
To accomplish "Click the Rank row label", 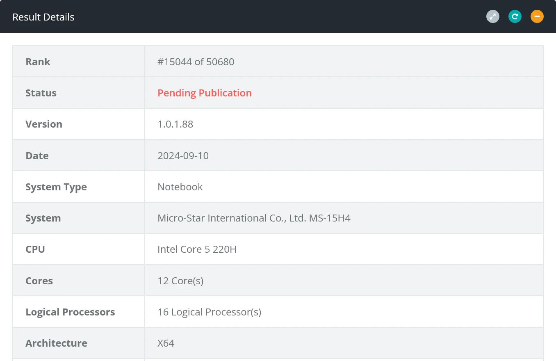I will [x=38, y=62].
